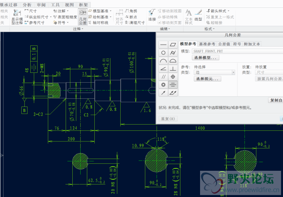Screen dimensions: 283x197
Task: Click the 重复(R) button
Action: [x=168, y=119]
